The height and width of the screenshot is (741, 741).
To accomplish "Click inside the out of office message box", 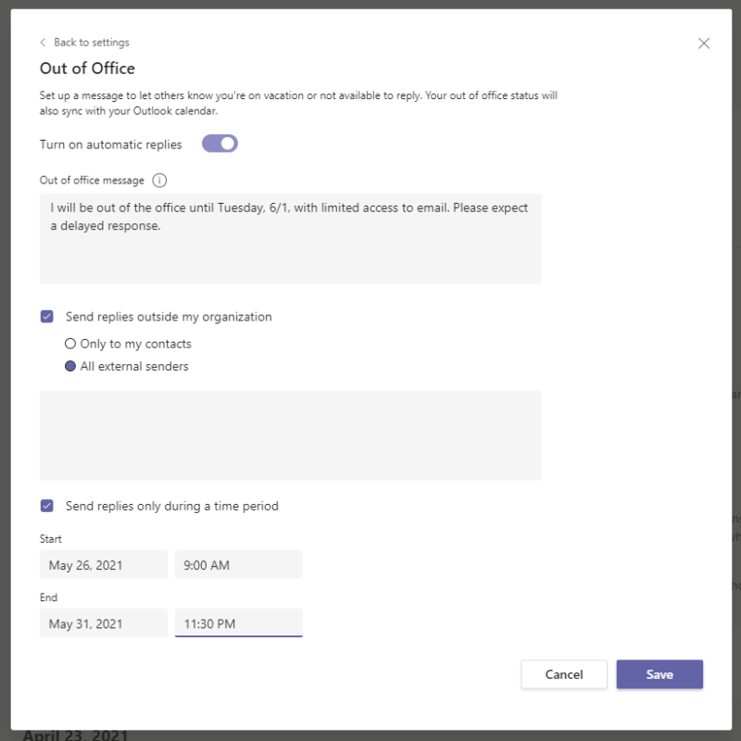I will point(290,236).
